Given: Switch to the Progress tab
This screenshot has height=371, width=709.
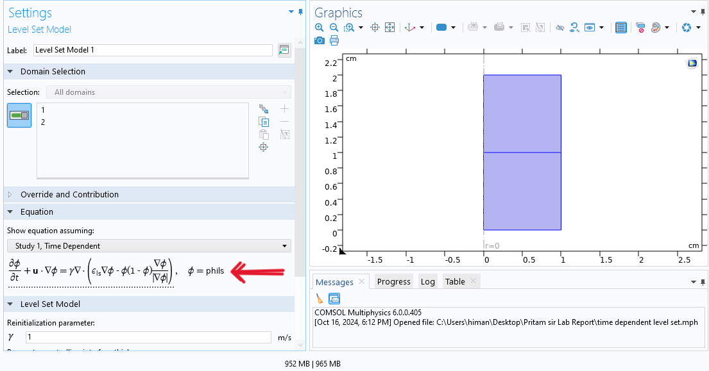Looking at the screenshot, I should [x=393, y=282].
